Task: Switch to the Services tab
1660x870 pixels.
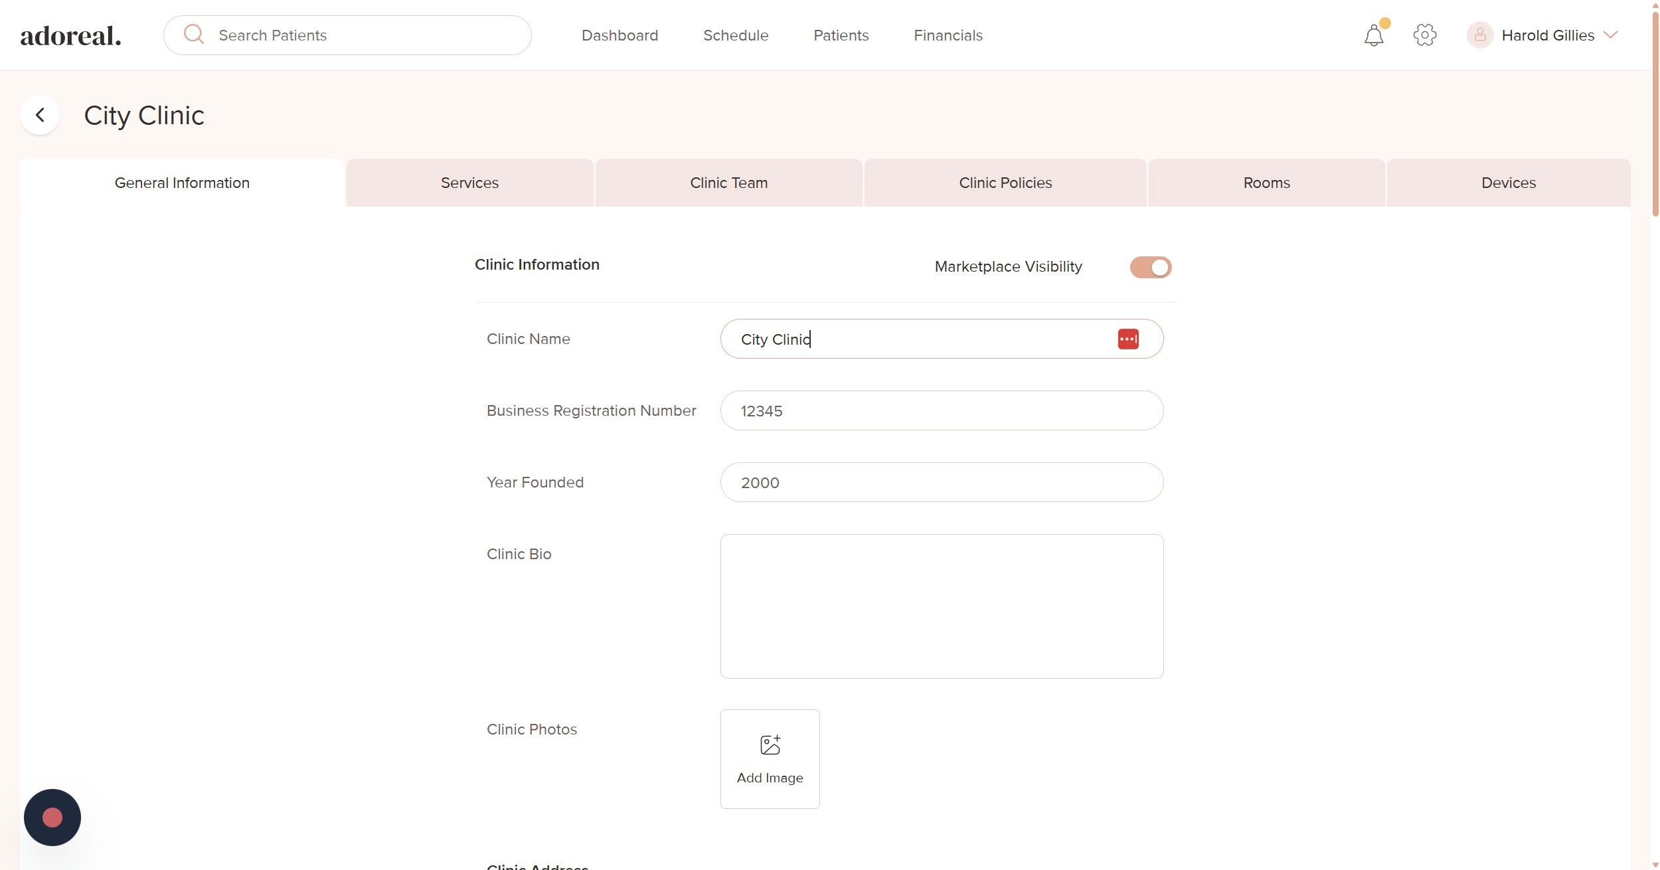Action: tap(469, 183)
